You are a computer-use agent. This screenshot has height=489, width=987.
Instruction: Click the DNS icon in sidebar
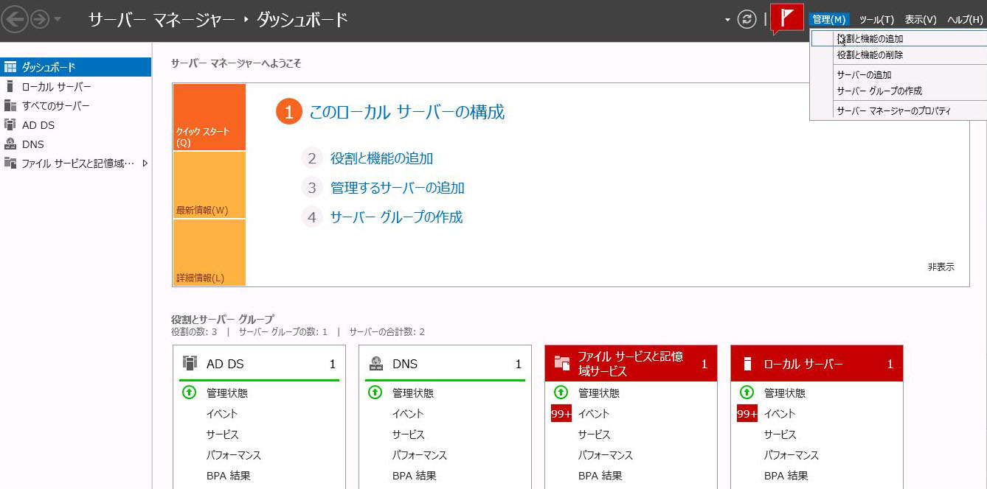pyautogui.click(x=10, y=144)
